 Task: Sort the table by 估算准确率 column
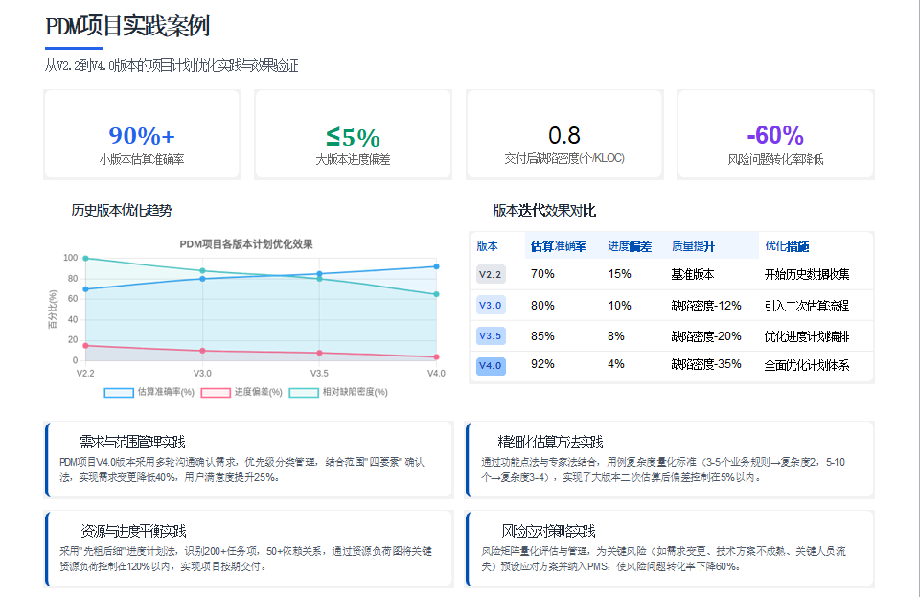click(x=558, y=245)
